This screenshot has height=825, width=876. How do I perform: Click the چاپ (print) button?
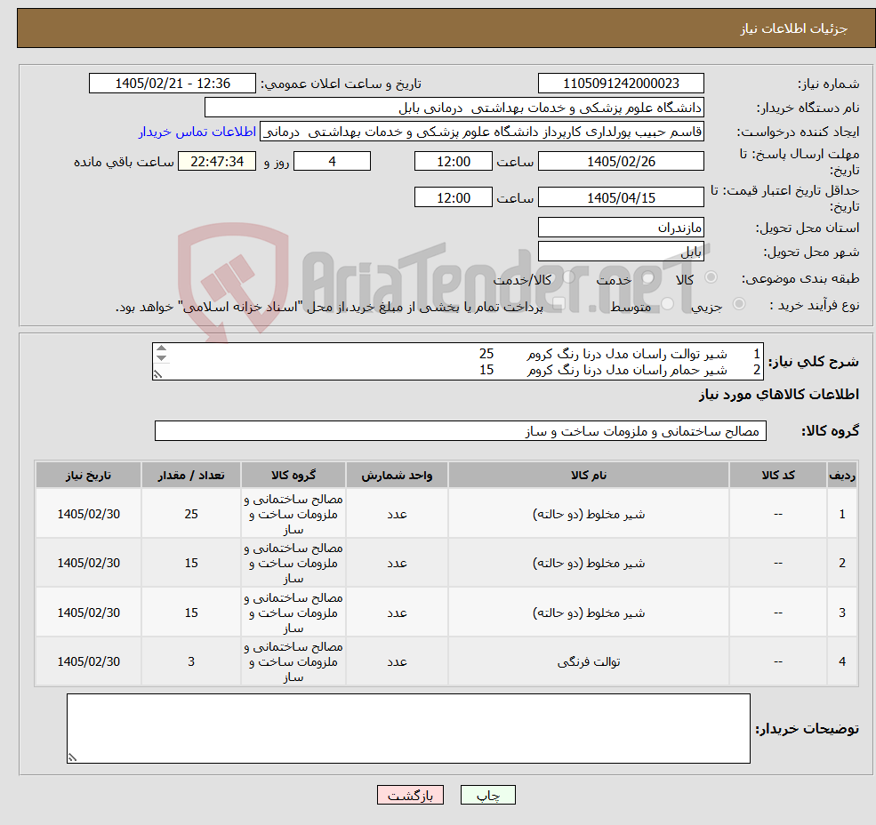[487, 795]
